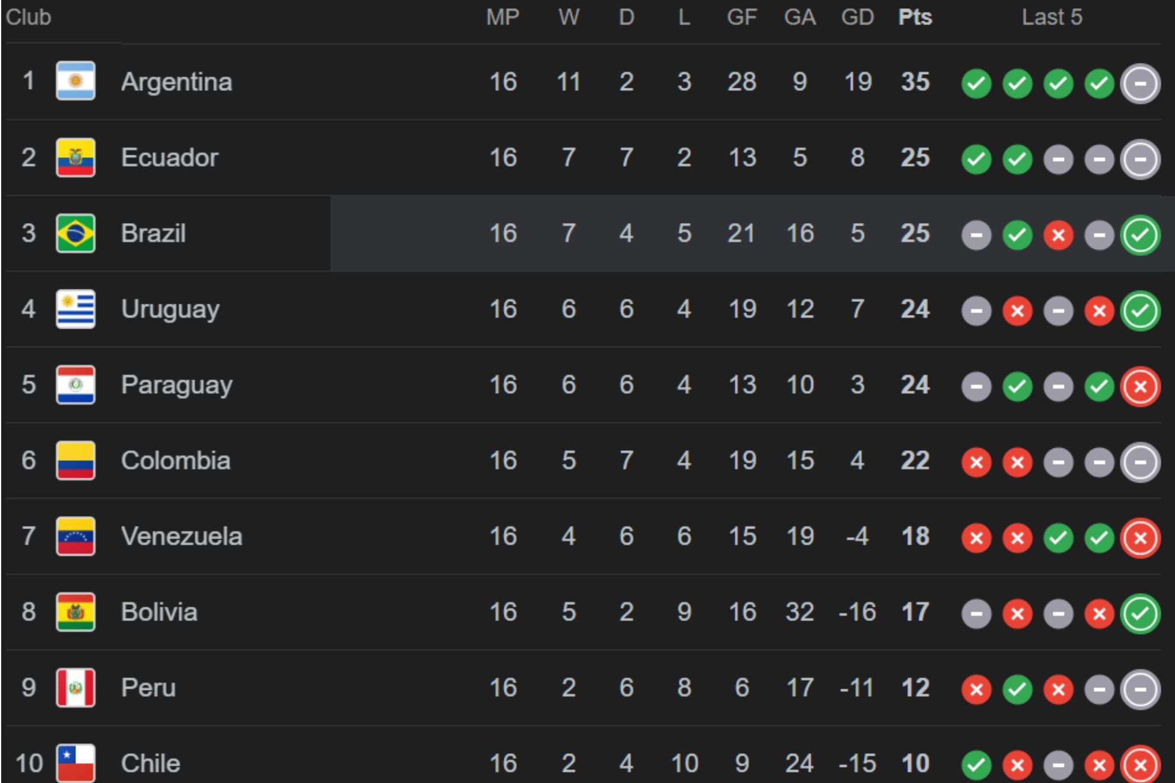The image size is (1175, 783).
Task: Open Venezuela's latest loss result icon
Action: [x=1140, y=538]
